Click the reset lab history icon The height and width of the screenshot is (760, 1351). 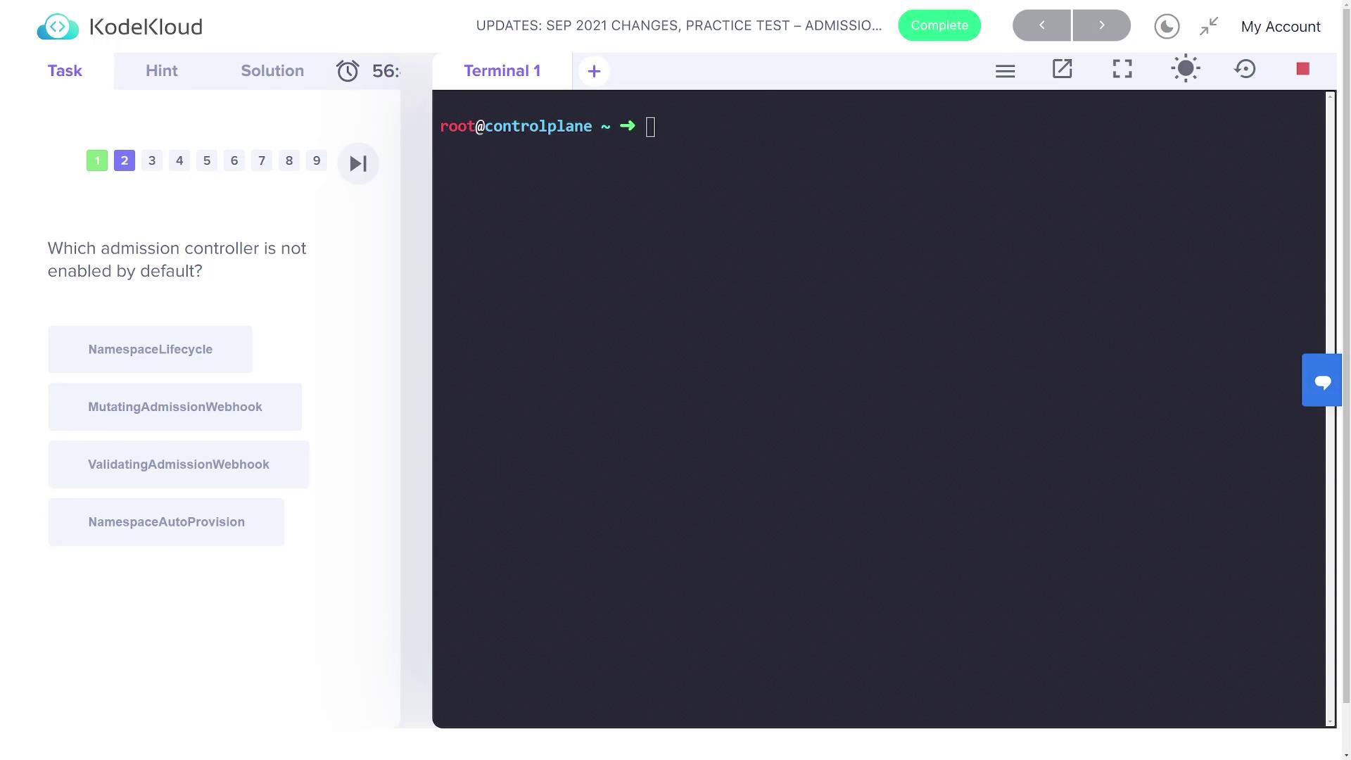pos(1245,69)
